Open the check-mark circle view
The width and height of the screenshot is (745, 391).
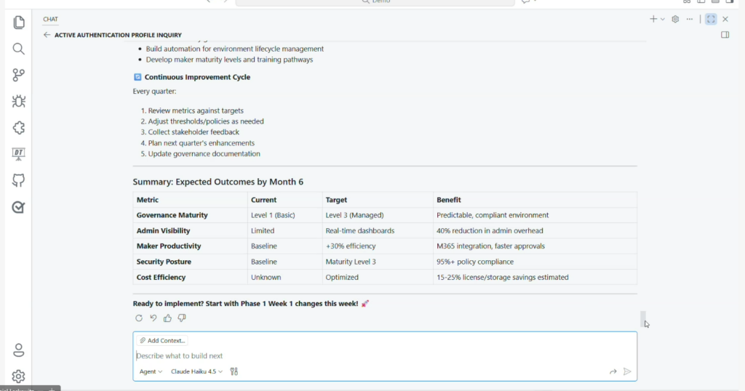click(18, 207)
